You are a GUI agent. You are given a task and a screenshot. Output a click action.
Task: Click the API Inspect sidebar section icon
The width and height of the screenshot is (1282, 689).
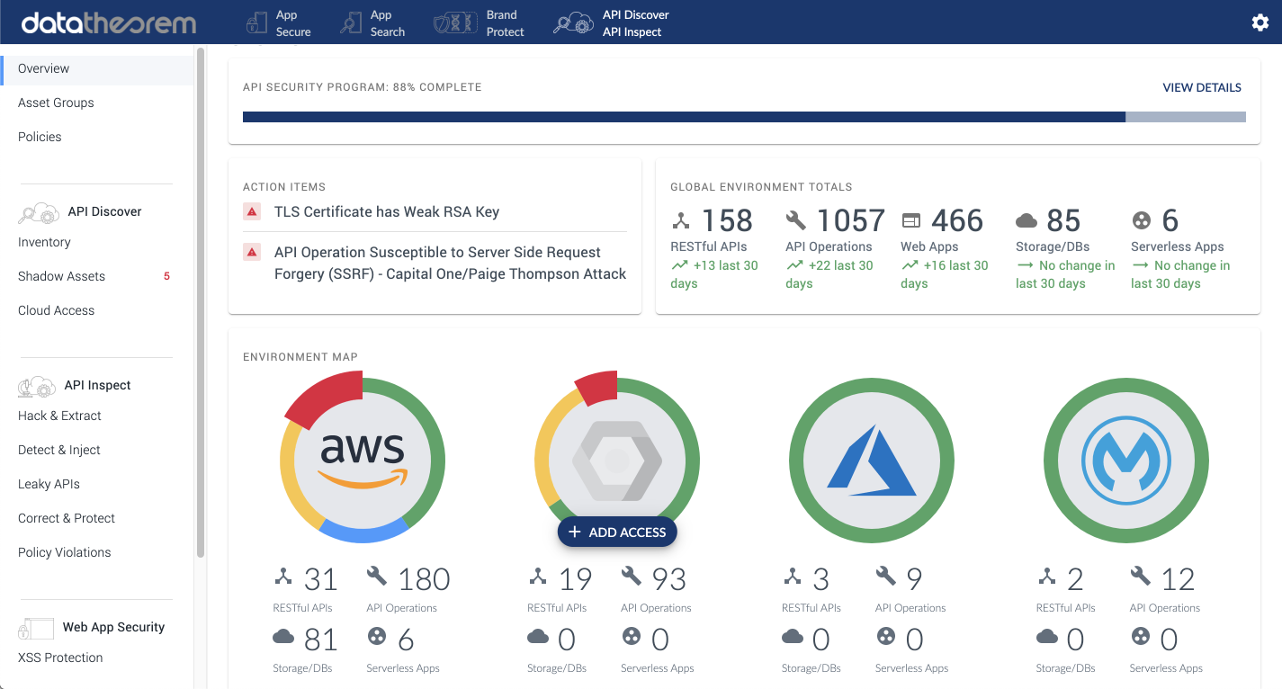(37, 386)
